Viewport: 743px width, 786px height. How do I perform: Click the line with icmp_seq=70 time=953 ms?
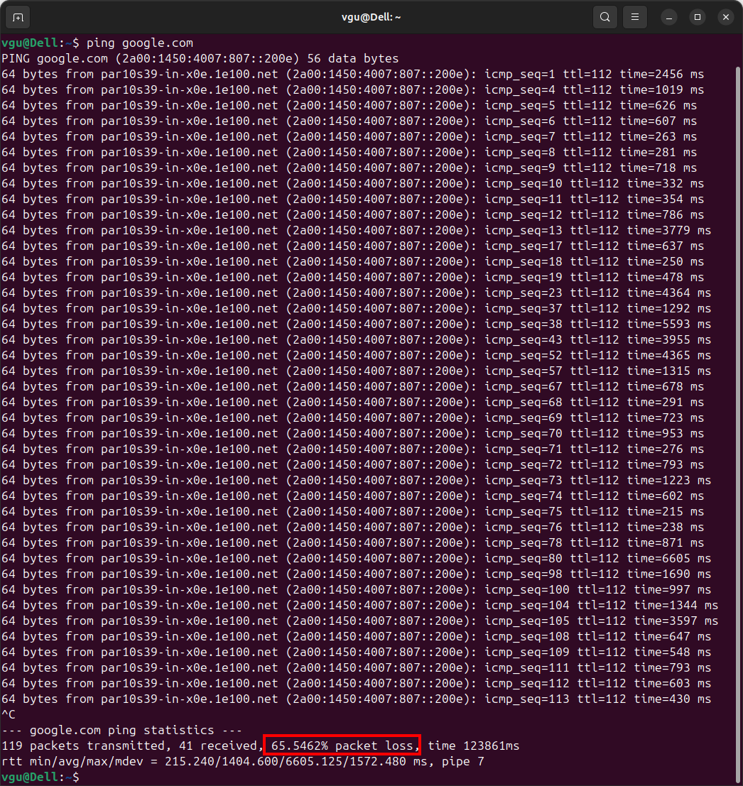(x=352, y=434)
